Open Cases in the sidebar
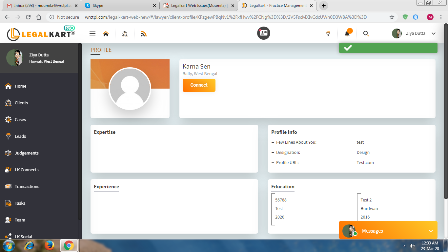This screenshot has height=252, width=448. pyautogui.click(x=20, y=119)
